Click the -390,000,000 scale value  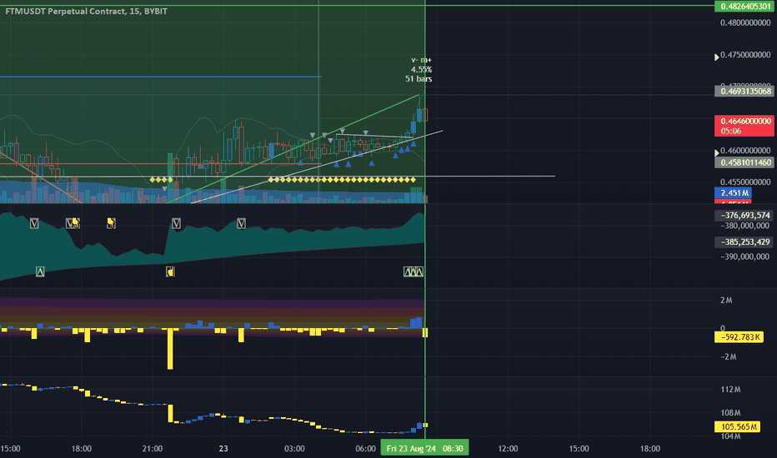(x=744, y=256)
